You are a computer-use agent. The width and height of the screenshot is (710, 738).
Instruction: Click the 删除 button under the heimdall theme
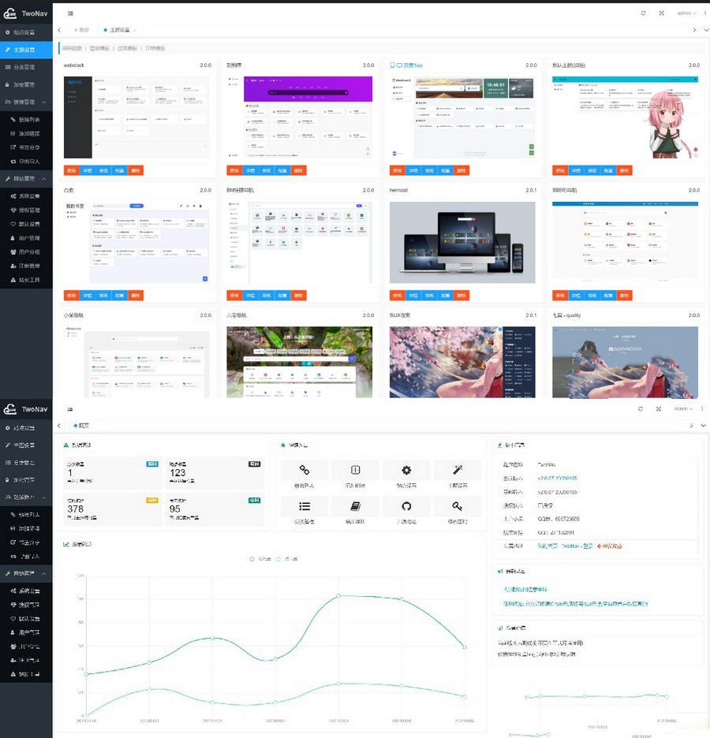click(x=461, y=296)
